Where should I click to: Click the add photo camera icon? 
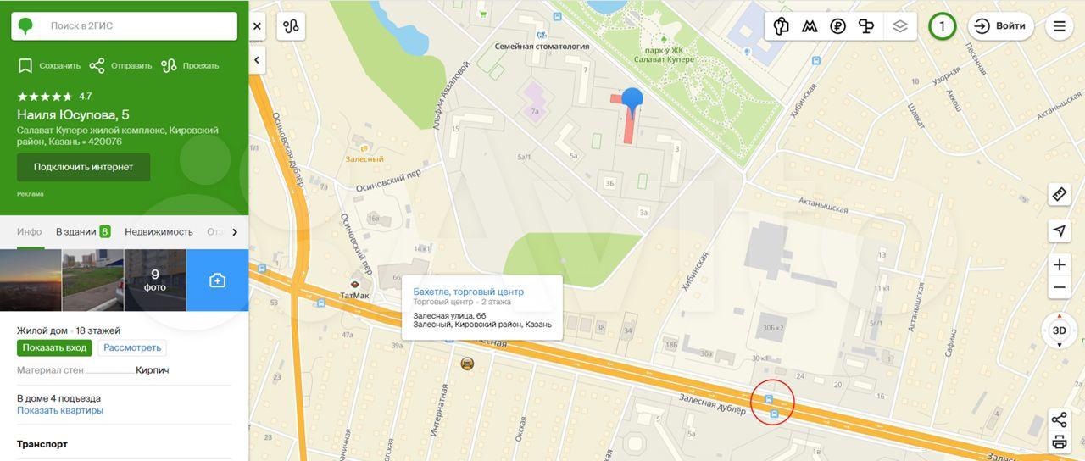coord(217,280)
